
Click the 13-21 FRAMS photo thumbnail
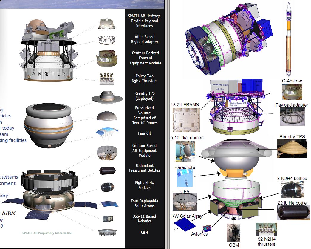(x=186, y=120)
